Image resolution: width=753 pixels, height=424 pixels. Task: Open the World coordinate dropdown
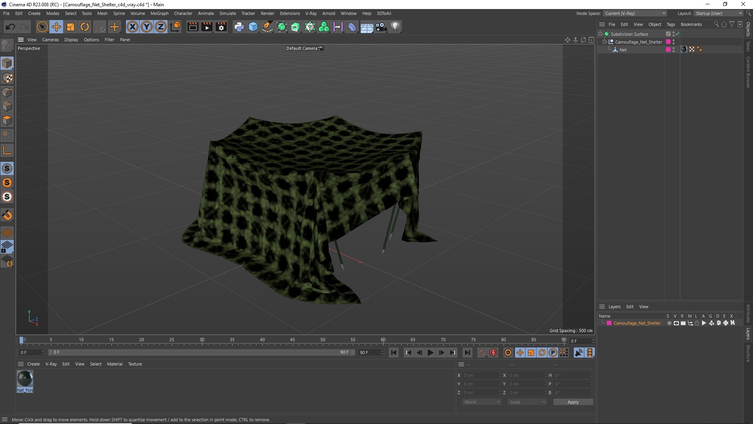(482, 402)
